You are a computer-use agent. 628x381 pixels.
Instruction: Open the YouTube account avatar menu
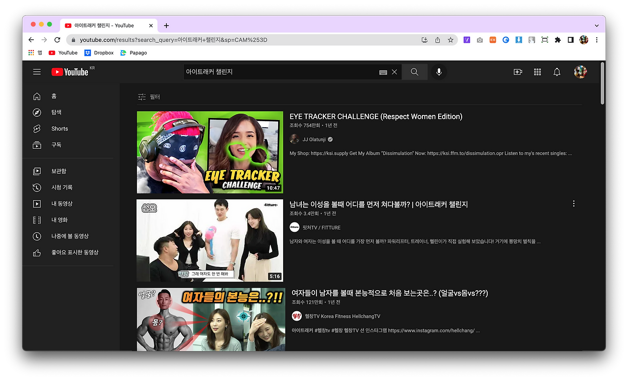[580, 72]
